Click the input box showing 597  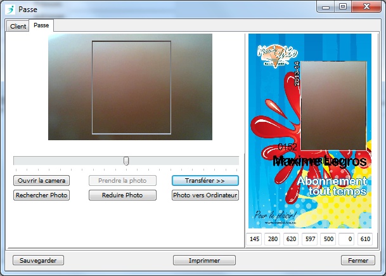310,239
